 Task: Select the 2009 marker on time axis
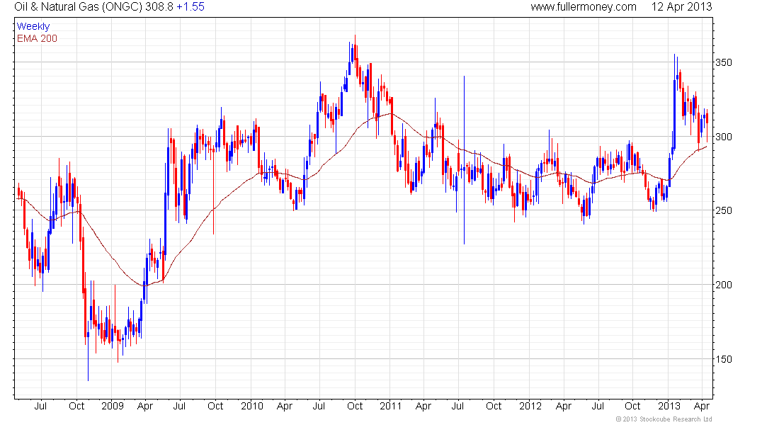(112, 406)
